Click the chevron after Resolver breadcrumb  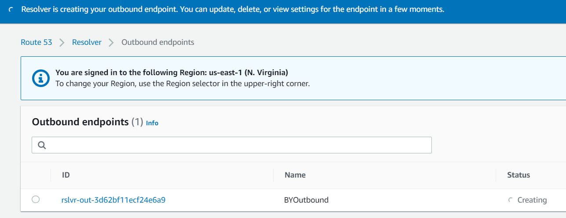click(x=111, y=43)
